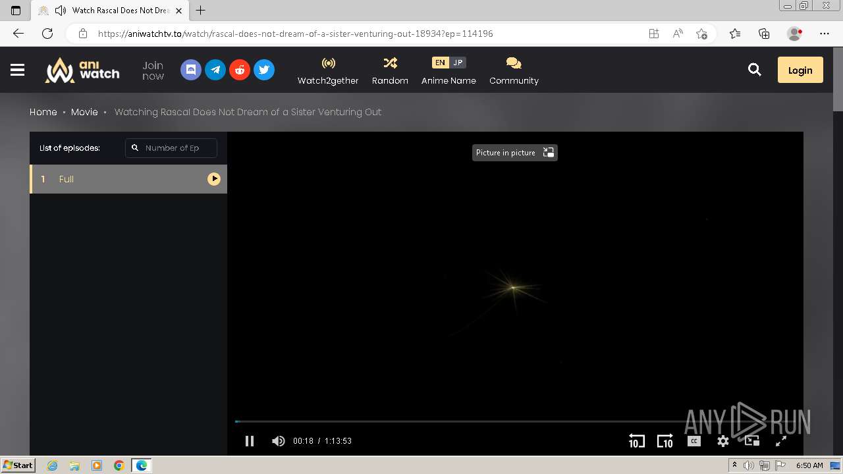Open Read aloud in address bar

(x=678, y=34)
